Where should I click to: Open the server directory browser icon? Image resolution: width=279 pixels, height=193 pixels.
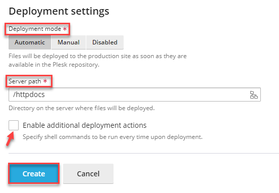pyautogui.click(x=254, y=94)
